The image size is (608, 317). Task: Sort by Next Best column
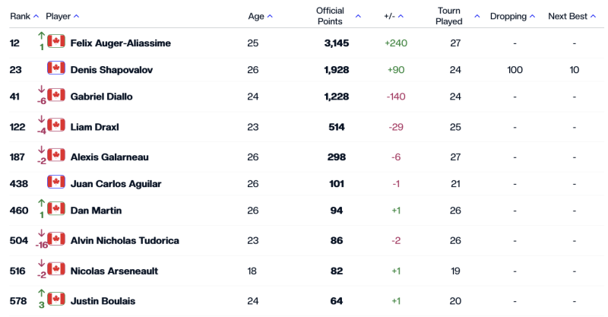(572, 16)
